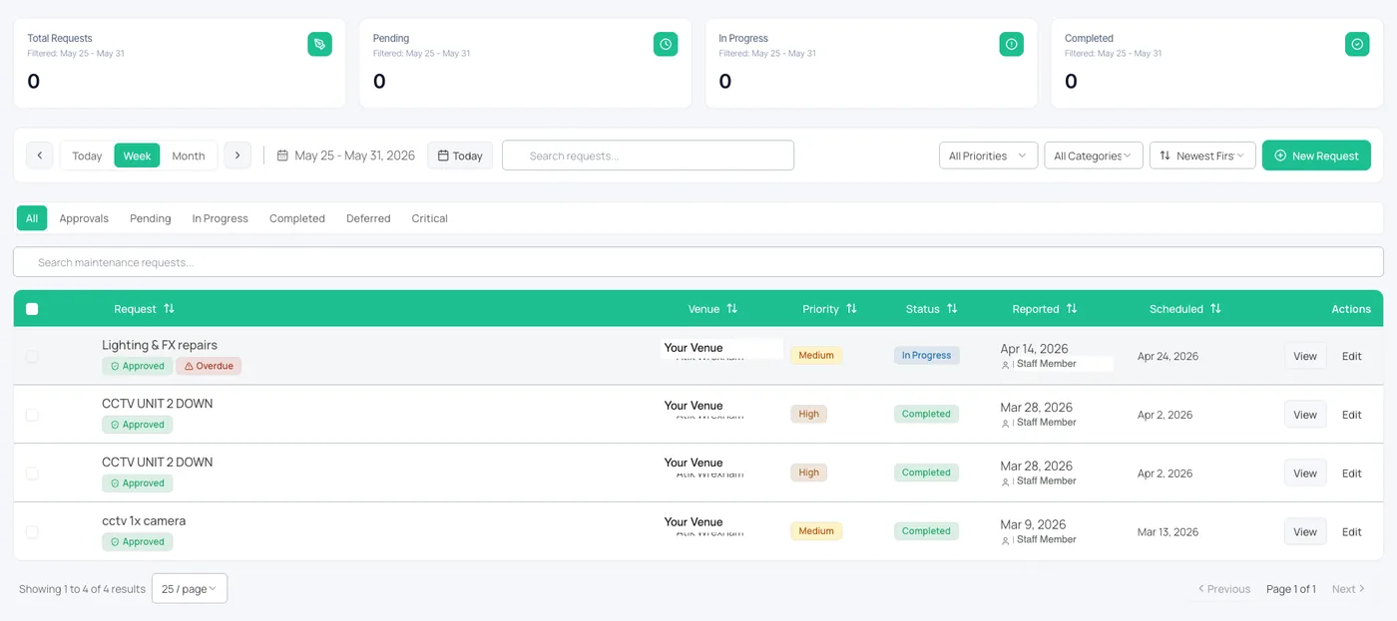Click the Actions column header
Screen dimensions: 1397x621
pyautogui.click(x=1351, y=309)
